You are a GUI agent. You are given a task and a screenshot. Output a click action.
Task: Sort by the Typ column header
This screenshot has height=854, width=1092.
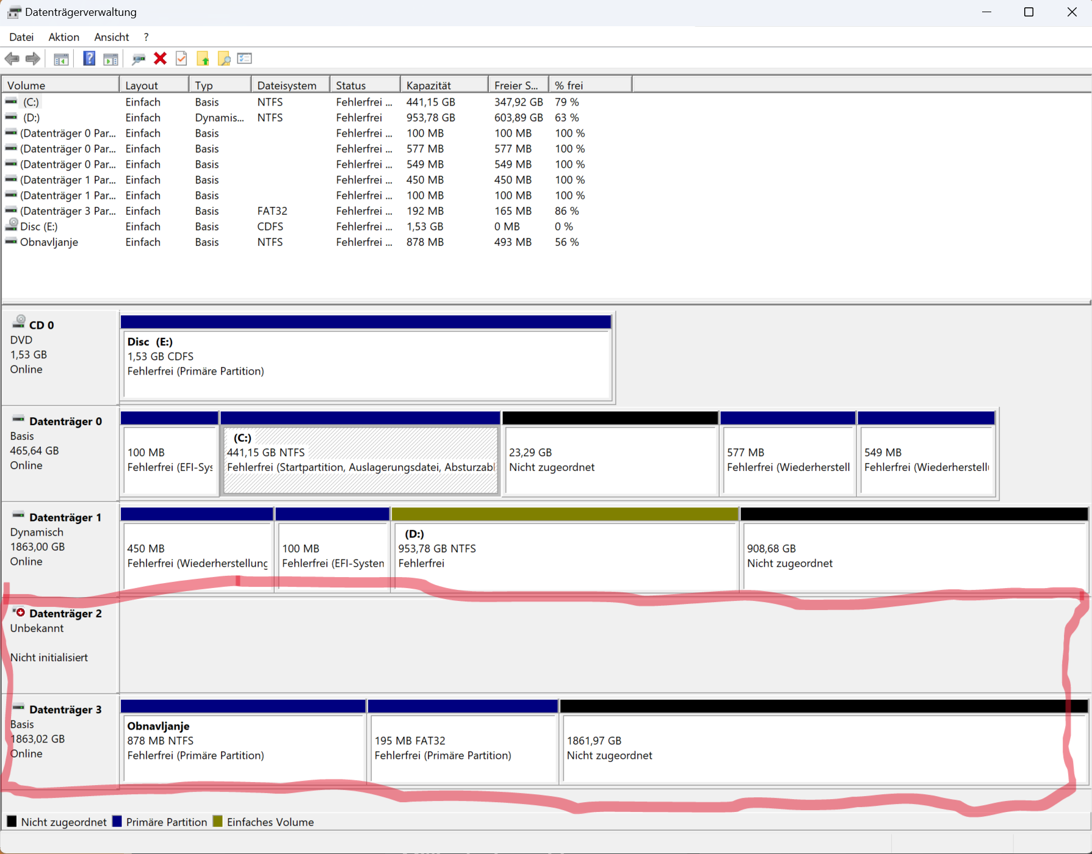click(220, 85)
